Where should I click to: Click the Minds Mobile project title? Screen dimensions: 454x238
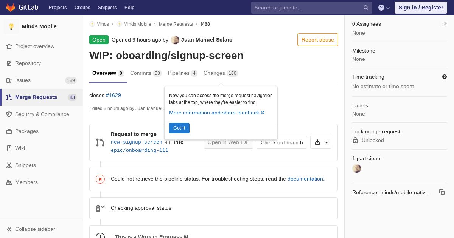(39, 26)
